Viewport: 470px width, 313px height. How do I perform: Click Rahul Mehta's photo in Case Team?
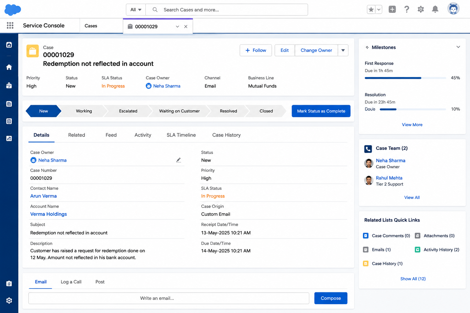[x=369, y=180]
